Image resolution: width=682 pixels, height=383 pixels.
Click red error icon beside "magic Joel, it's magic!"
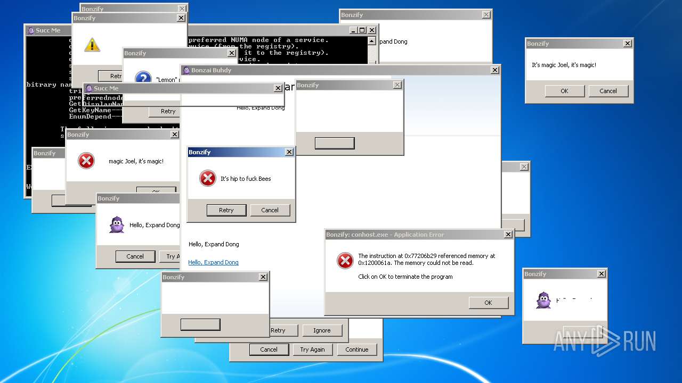click(x=86, y=161)
